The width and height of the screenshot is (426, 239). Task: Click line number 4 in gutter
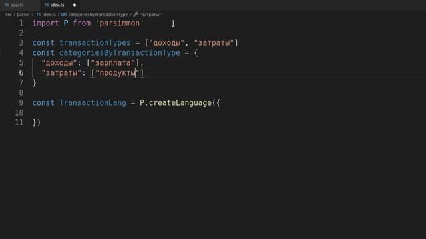21,53
